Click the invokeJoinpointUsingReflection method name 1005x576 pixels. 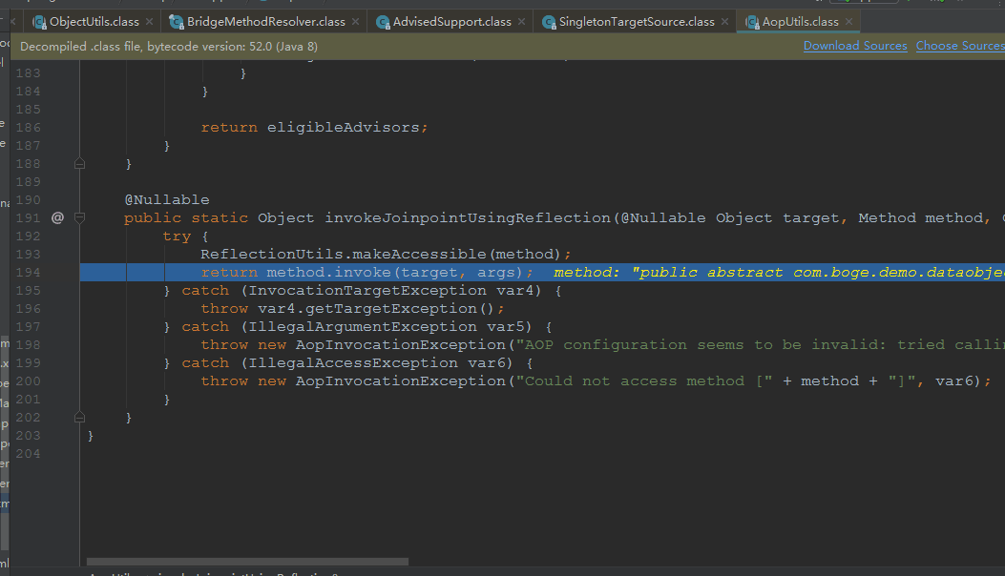pos(468,217)
